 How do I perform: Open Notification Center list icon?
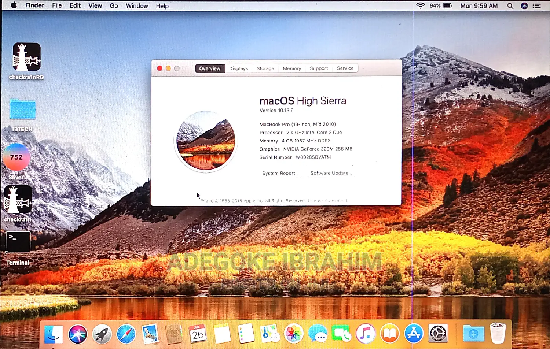click(x=537, y=6)
